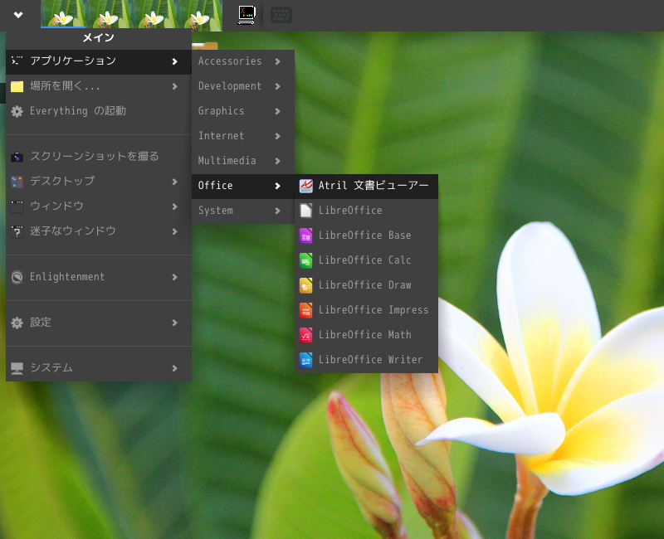Expand the Multimedia submenu arrow

(277, 161)
